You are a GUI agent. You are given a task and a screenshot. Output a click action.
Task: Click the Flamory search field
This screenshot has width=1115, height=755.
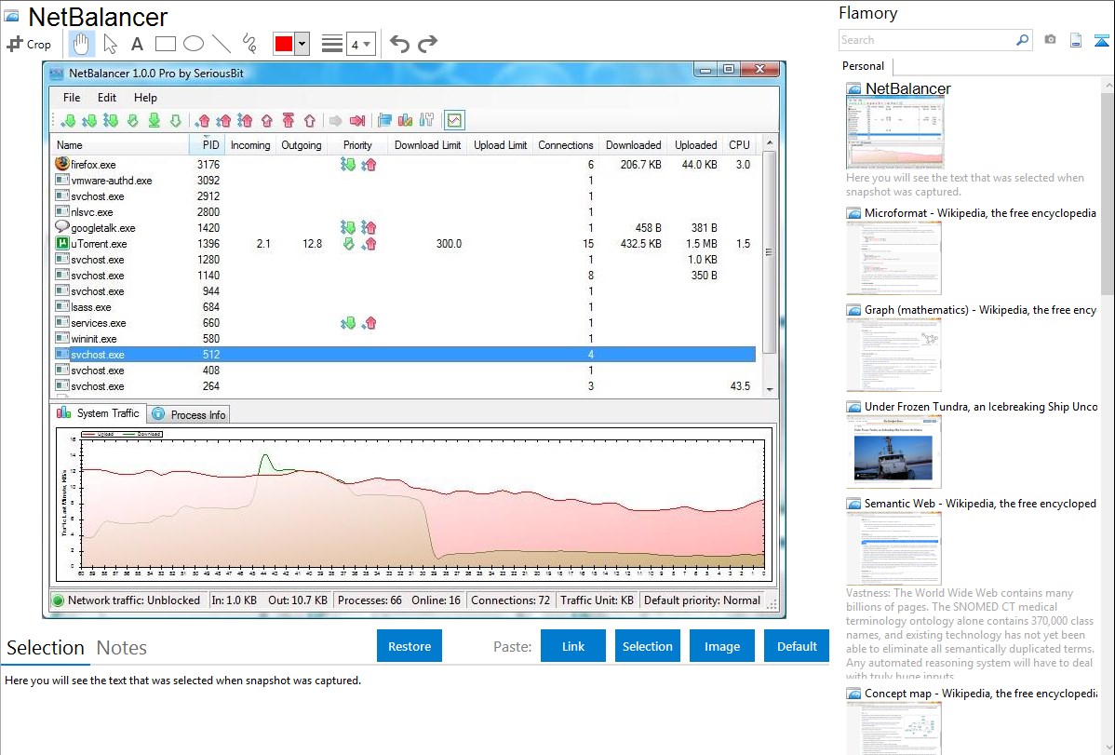coord(926,40)
